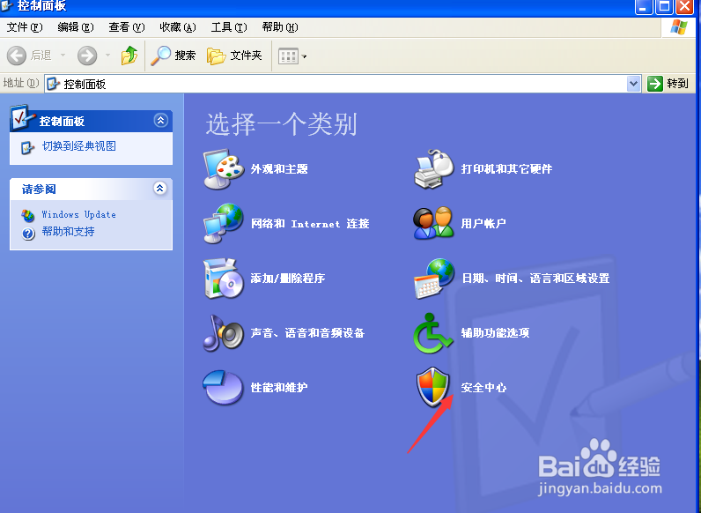Click the 声音、语音和音频设备 text link

tap(307, 332)
